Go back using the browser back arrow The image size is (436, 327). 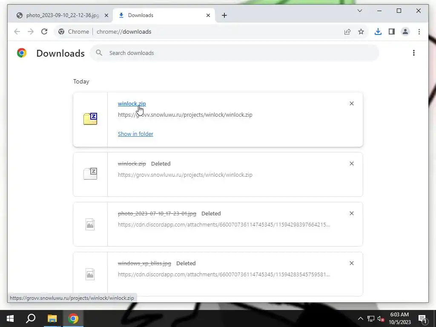coord(17,32)
